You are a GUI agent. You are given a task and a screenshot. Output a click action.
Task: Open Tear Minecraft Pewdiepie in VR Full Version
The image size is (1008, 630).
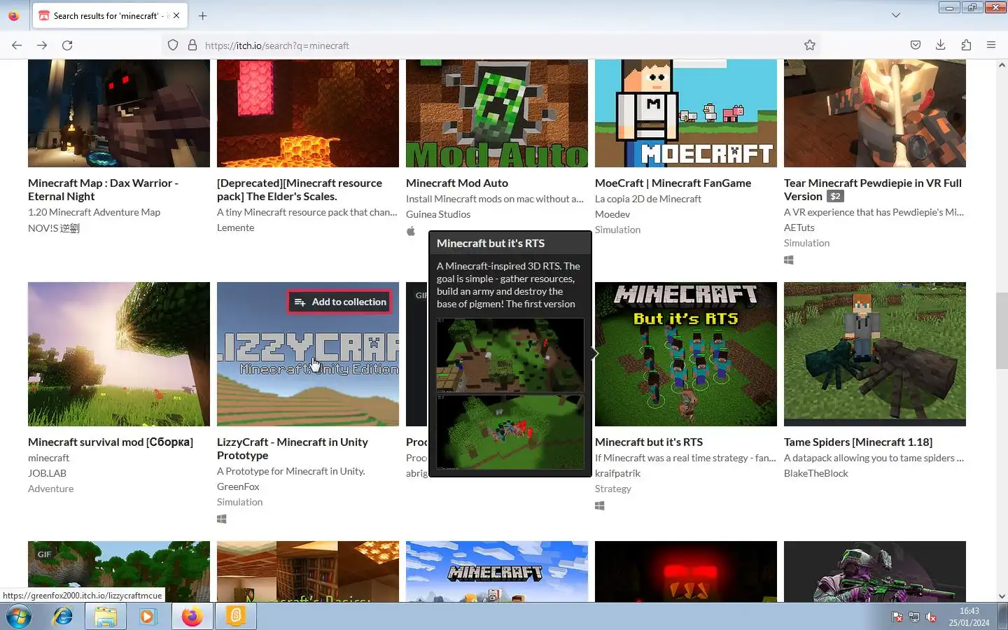(873, 190)
